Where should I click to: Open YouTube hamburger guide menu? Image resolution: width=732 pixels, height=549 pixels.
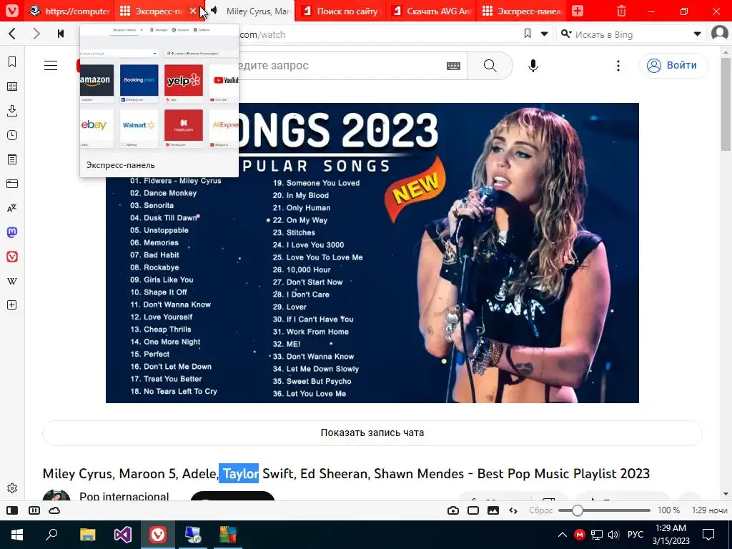coord(51,65)
